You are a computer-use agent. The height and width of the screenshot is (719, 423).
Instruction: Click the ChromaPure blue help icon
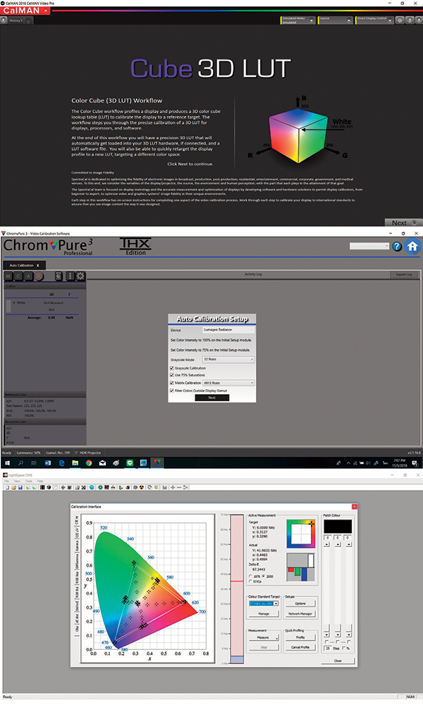[x=397, y=246]
